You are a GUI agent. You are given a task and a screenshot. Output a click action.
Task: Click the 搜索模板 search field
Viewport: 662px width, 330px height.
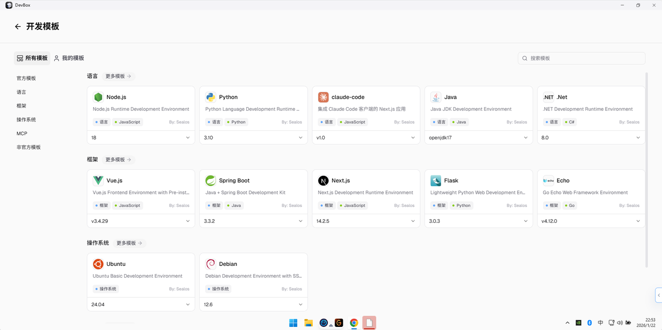point(581,58)
